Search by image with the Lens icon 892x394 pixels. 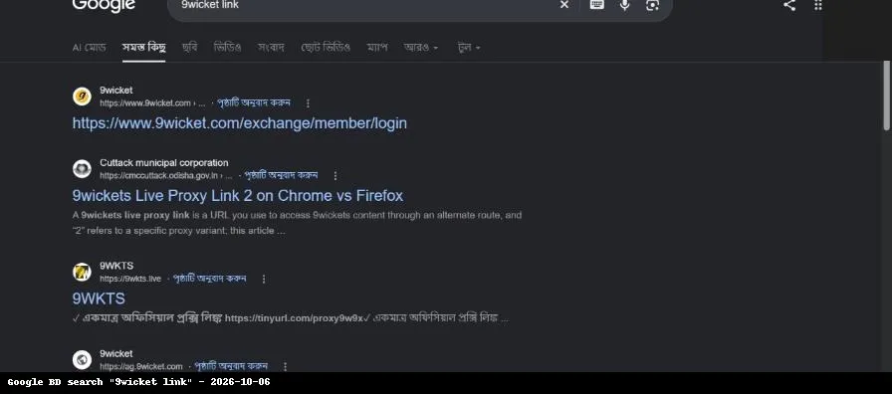(x=652, y=5)
